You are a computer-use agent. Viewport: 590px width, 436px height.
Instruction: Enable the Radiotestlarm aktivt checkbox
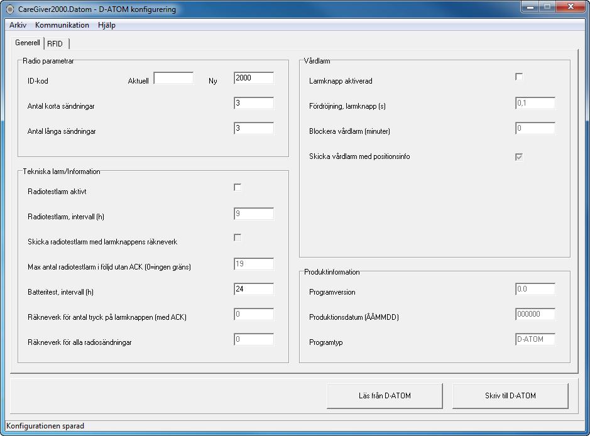coord(238,187)
